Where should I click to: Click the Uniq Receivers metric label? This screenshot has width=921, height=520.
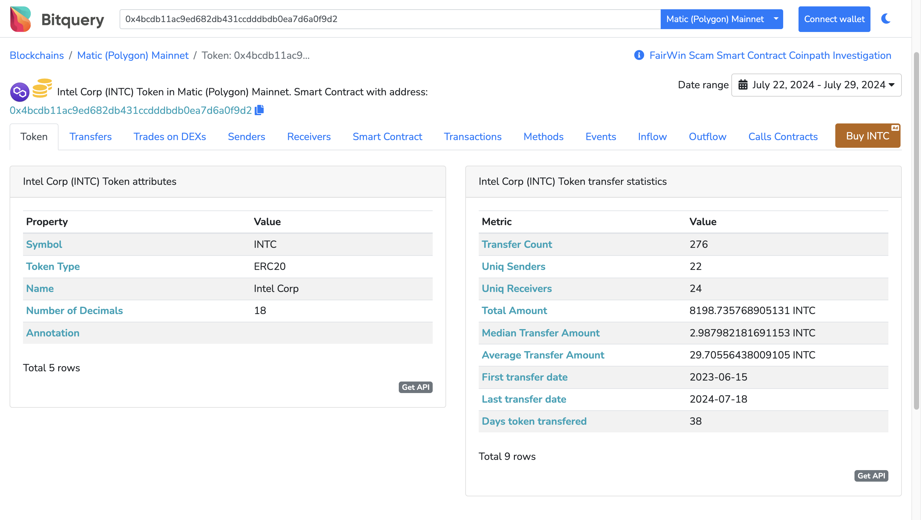point(517,288)
